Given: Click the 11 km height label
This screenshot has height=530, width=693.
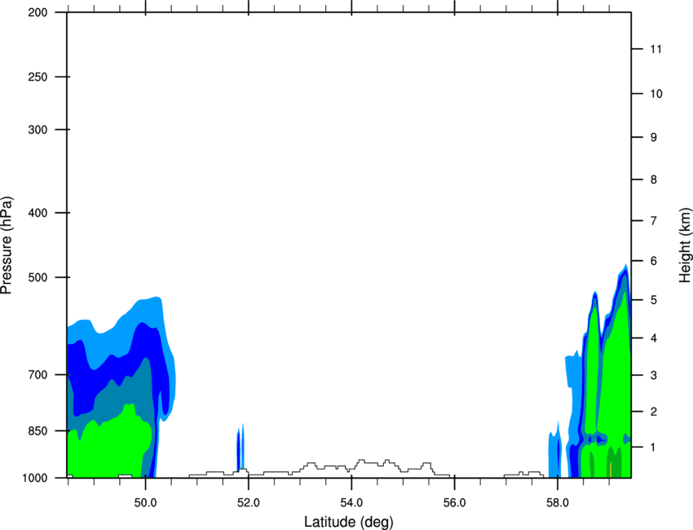Looking at the screenshot, I should 656,49.
